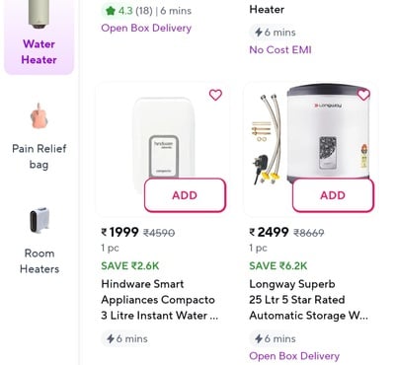Tap the water heater category image
Image resolution: width=395 pixels, height=365 pixels.
(x=39, y=14)
